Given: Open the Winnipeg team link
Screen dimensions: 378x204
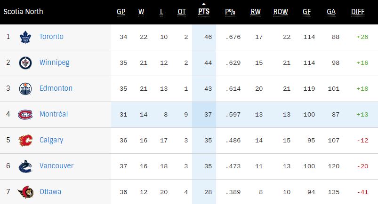Looking at the screenshot, I should (54, 63).
